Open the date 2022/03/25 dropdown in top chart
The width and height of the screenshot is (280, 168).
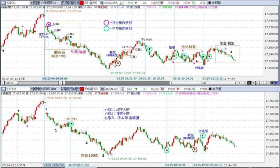coord(120,3)
